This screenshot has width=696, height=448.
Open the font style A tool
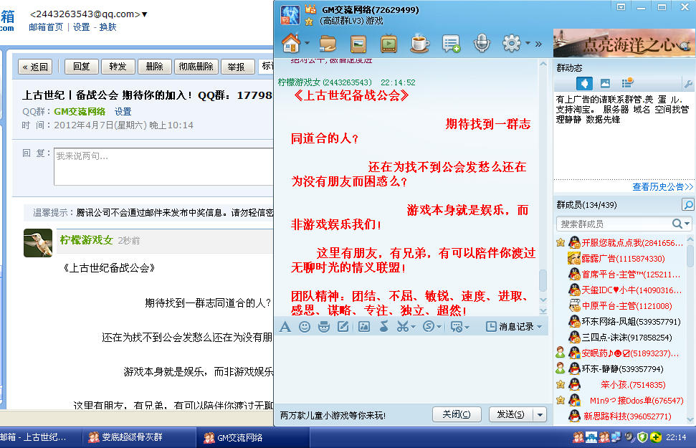coord(285,327)
